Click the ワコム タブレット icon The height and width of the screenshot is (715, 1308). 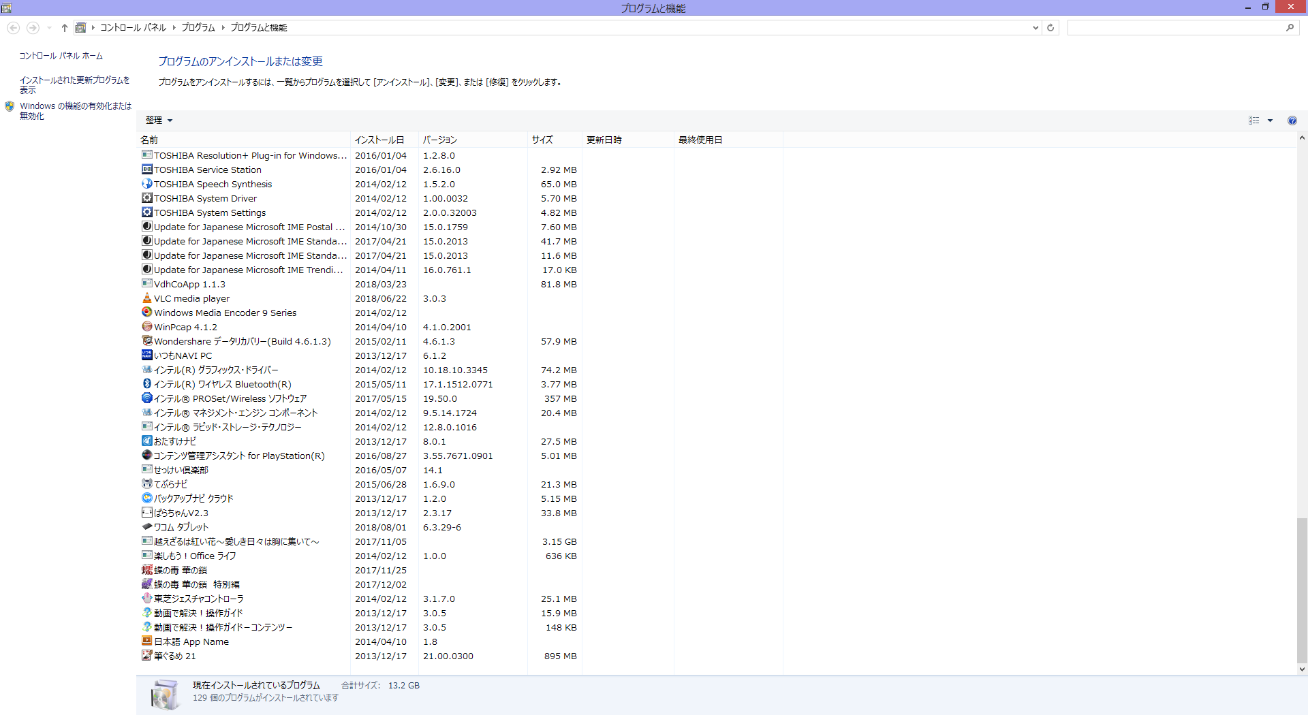[x=146, y=527]
